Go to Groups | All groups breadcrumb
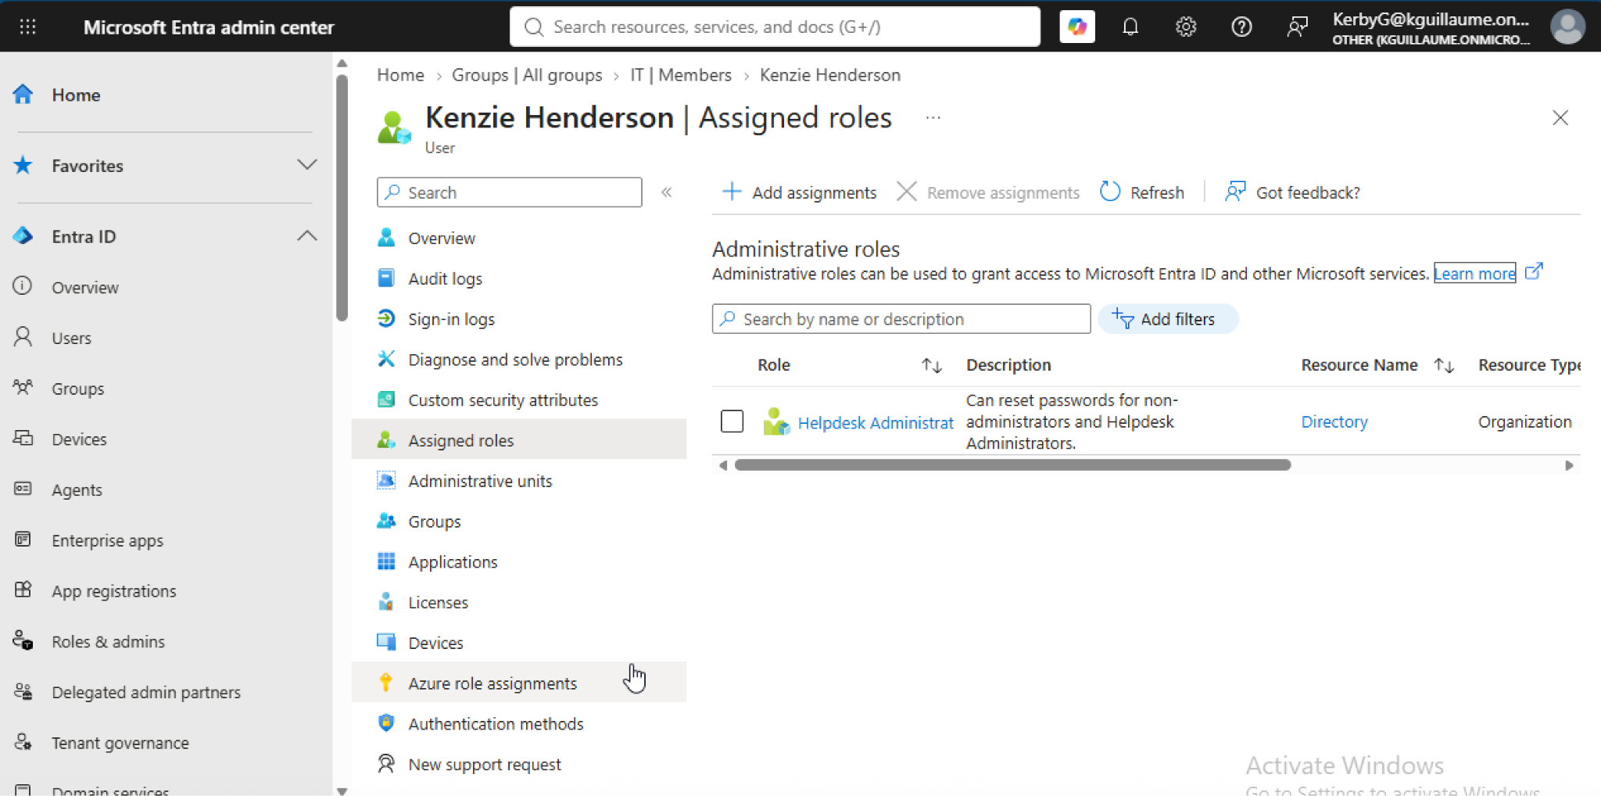The height and width of the screenshot is (796, 1601). (x=527, y=75)
